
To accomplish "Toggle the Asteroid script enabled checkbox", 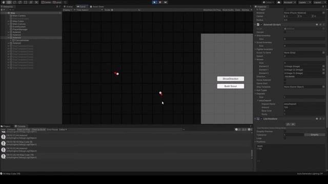I will coord(261,25).
